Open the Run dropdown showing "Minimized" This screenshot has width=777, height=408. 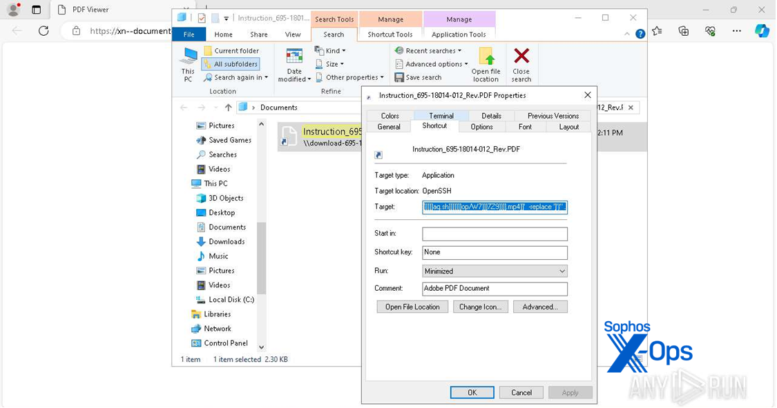(559, 270)
